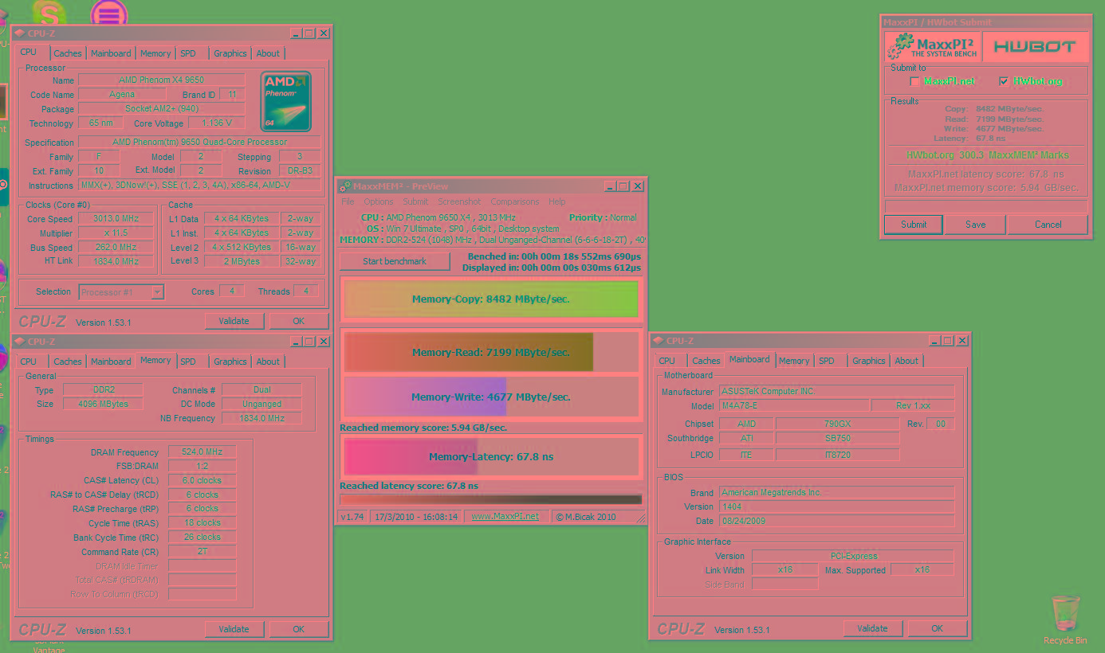Open About tab in CPU-Z CPU window
This screenshot has height=653, width=1105.
coord(268,53)
